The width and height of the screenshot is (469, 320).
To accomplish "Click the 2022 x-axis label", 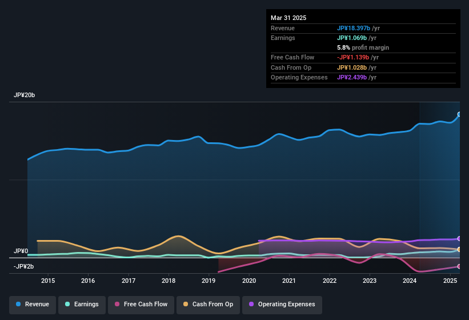I will click(330, 281).
